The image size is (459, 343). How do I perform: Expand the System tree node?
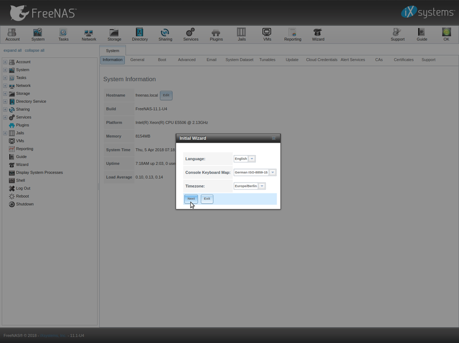[5, 70]
